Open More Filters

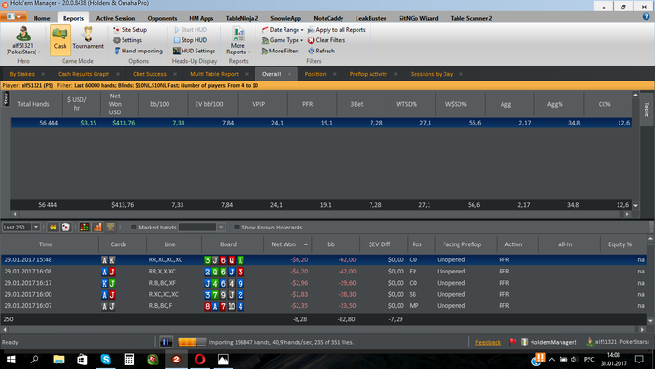[x=281, y=51]
